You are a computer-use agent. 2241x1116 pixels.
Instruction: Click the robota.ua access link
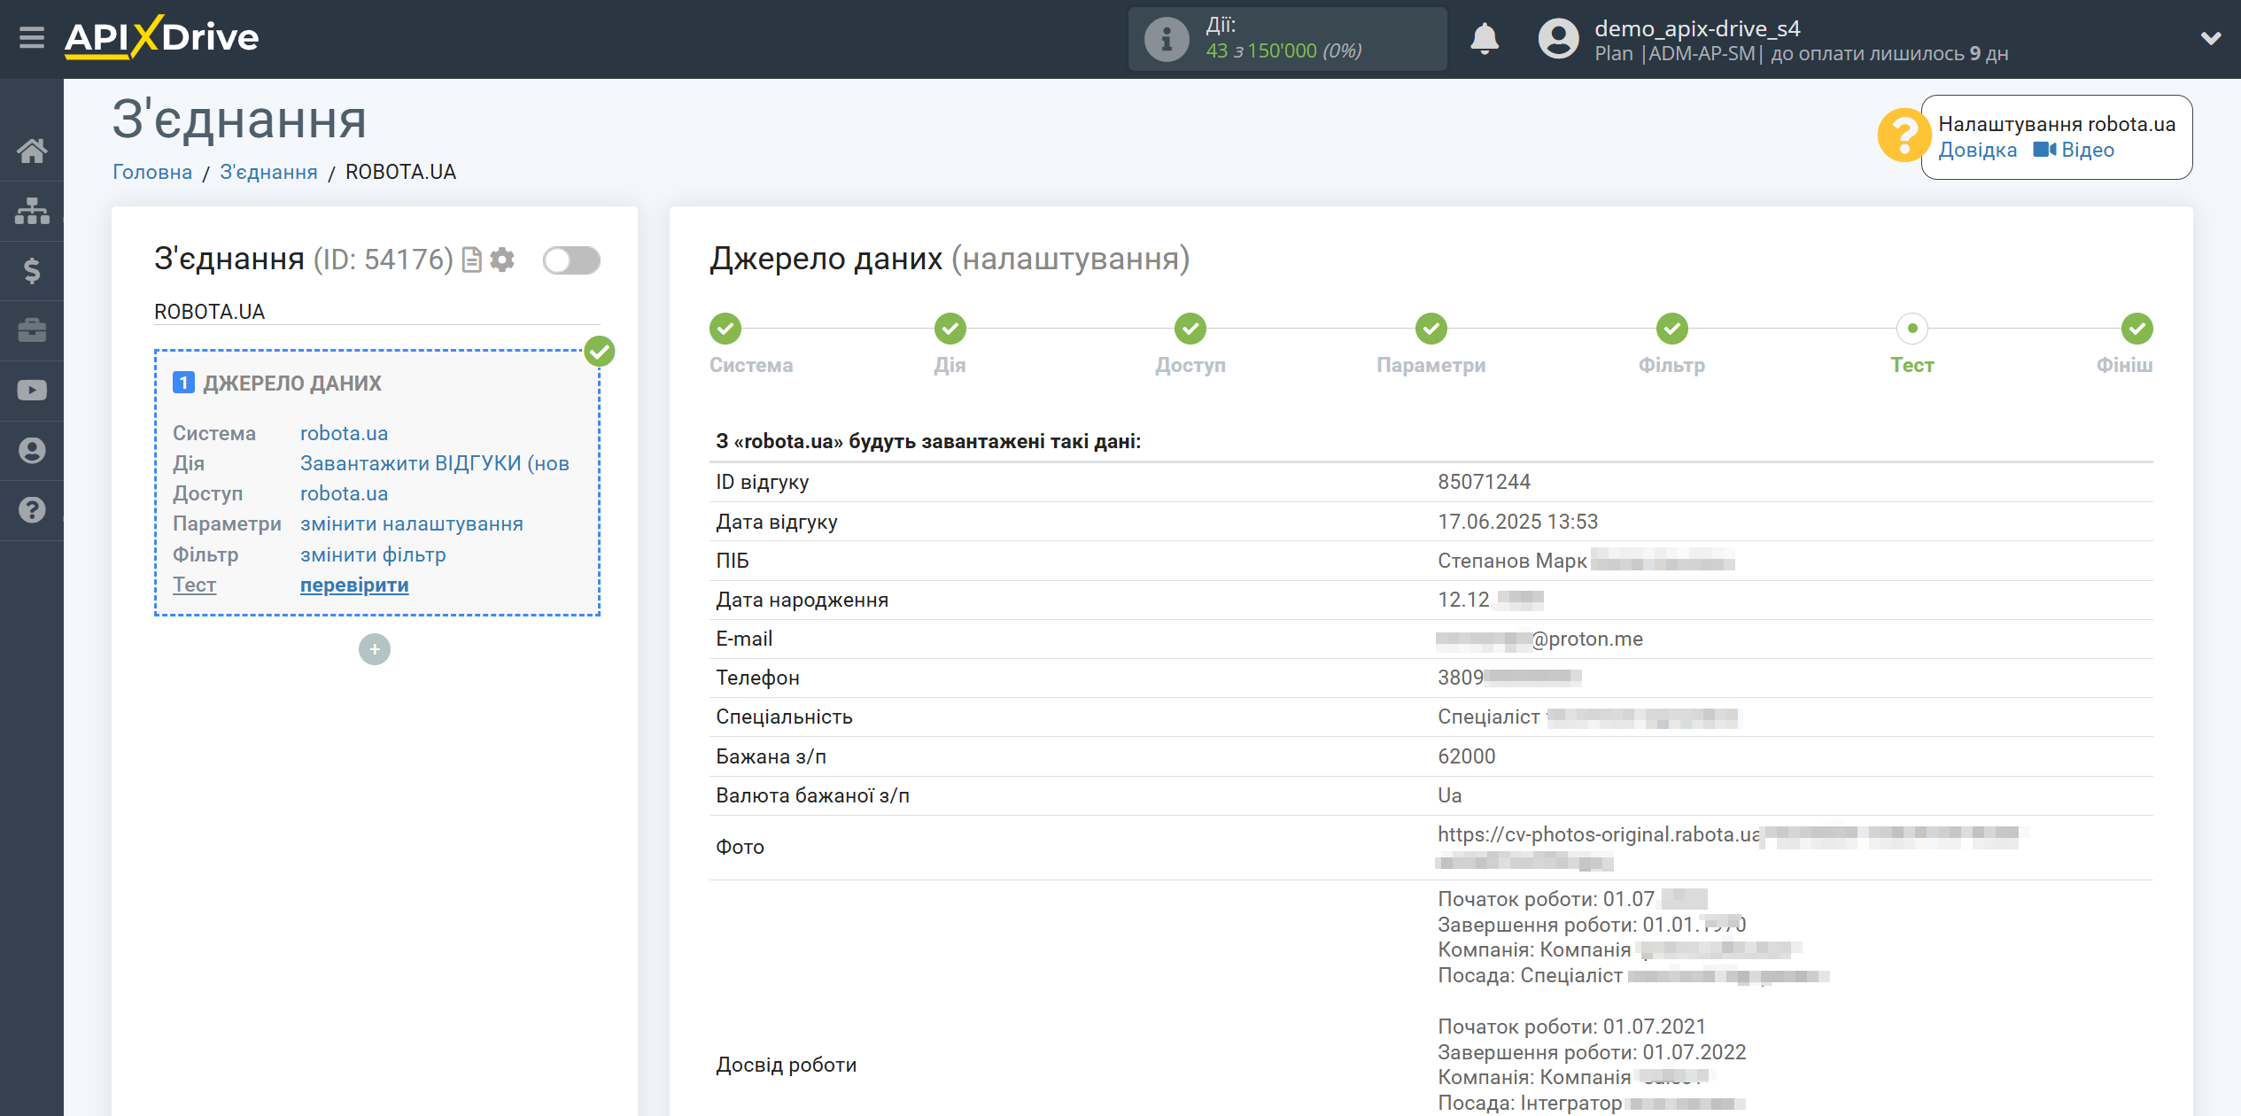point(344,493)
